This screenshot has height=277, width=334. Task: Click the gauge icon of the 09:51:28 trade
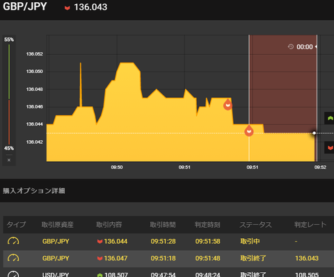click(x=13, y=241)
